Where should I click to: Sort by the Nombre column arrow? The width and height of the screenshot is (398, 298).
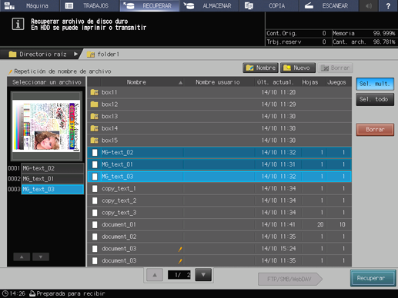(181, 82)
